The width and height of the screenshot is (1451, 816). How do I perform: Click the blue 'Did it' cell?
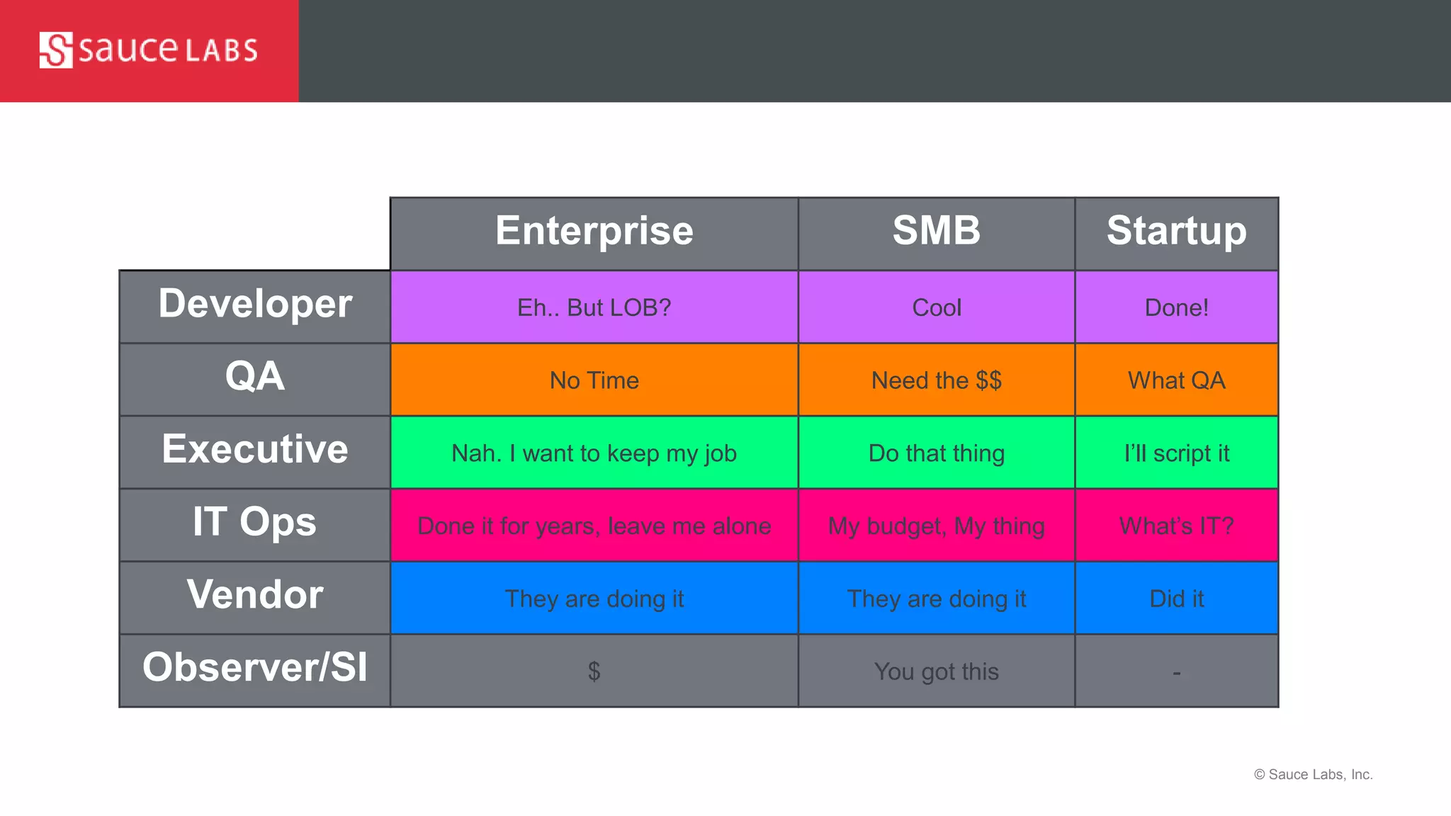[1177, 598]
